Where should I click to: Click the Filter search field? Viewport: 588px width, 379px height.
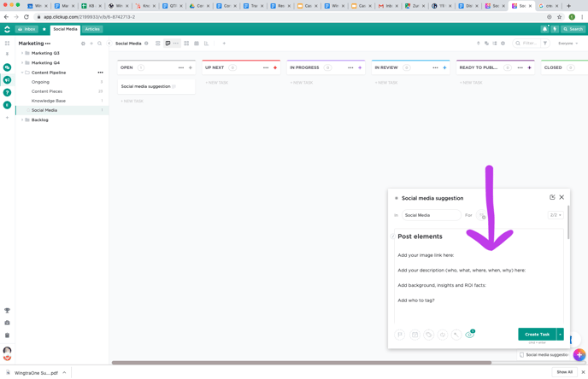(526, 44)
